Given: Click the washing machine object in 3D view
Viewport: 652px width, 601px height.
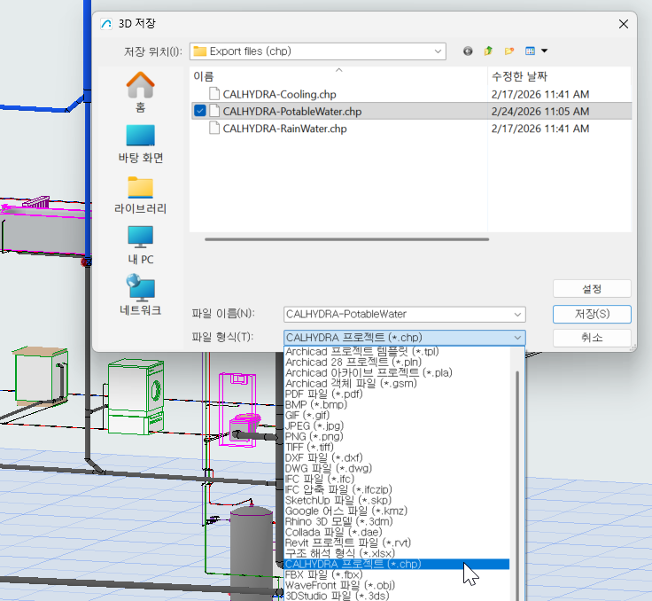Looking at the screenshot, I should point(136,396).
